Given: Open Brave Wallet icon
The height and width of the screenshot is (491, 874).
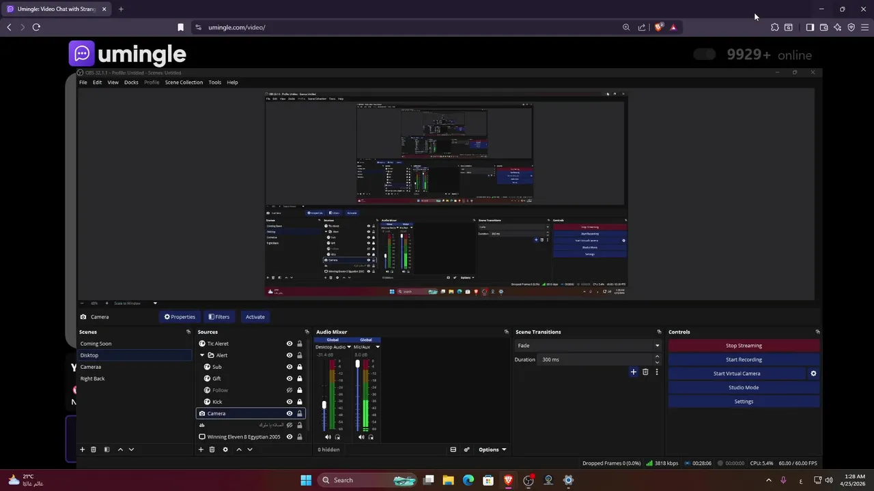Looking at the screenshot, I should pos(823,27).
